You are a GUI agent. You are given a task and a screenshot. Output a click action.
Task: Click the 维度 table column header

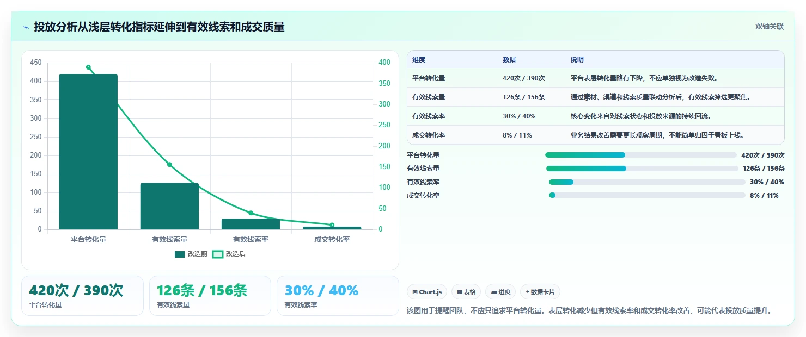(419, 60)
